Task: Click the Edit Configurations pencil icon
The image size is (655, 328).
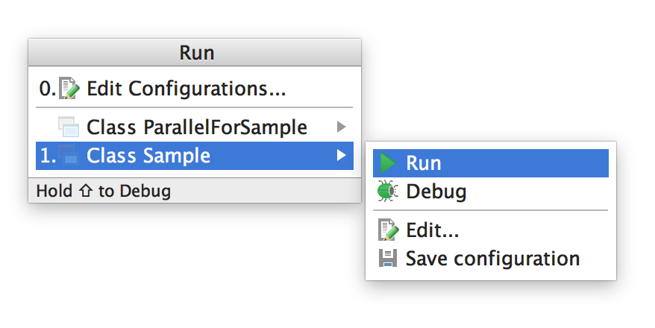Action: tap(69, 89)
